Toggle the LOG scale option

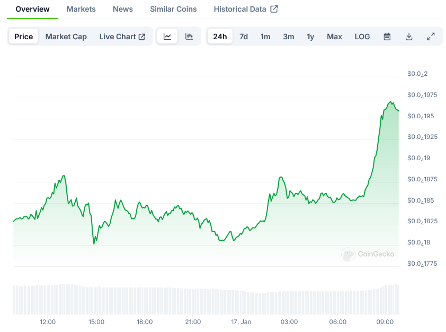click(x=362, y=37)
